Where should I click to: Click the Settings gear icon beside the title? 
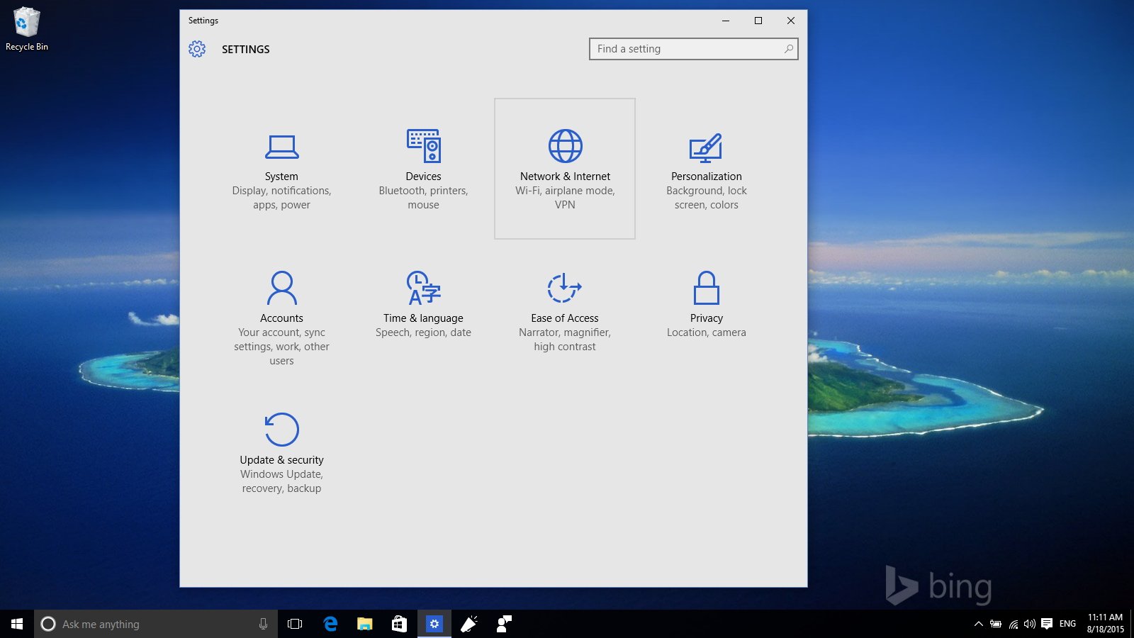pyautogui.click(x=197, y=49)
